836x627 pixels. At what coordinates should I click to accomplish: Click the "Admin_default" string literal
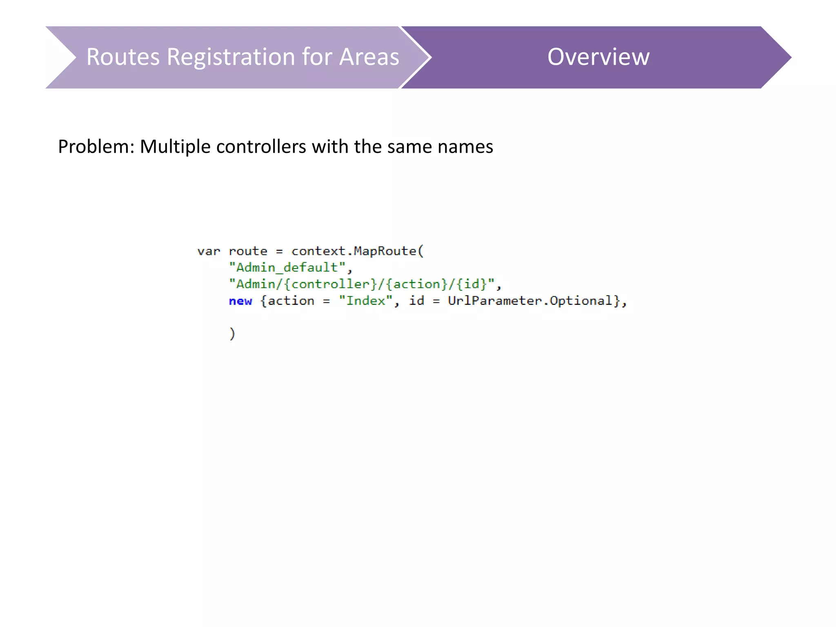[287, 268]
